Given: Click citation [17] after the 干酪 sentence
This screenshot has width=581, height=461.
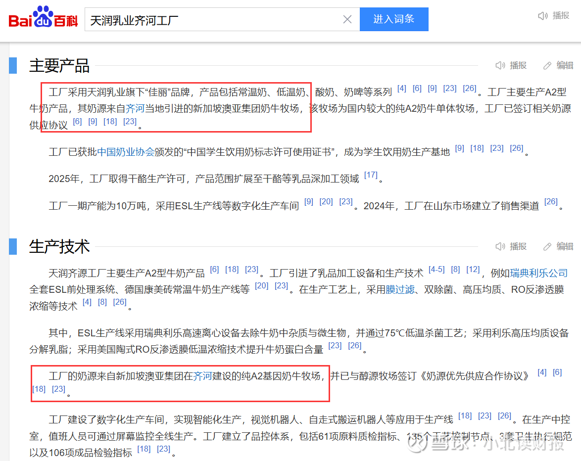Looking at the screenshot, I should (x=371, y=175).
